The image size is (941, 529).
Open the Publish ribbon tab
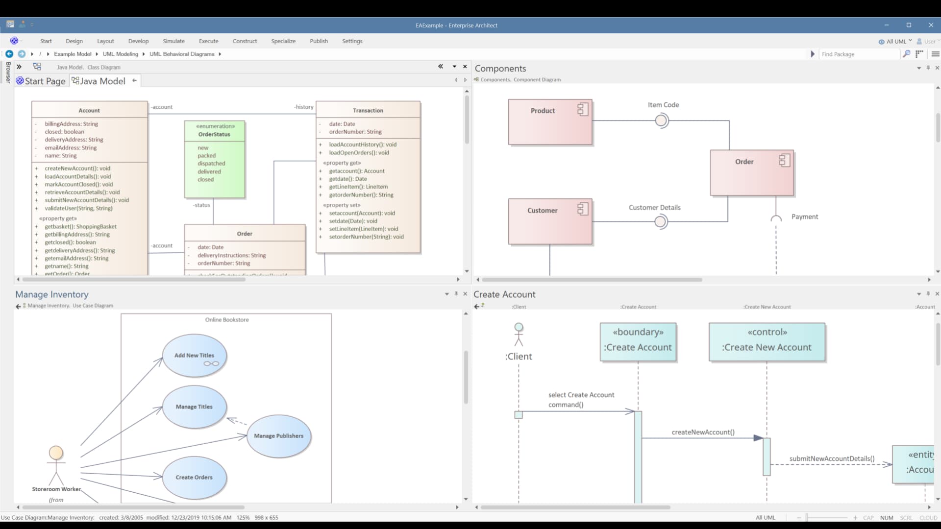click(x=319, y=41)
